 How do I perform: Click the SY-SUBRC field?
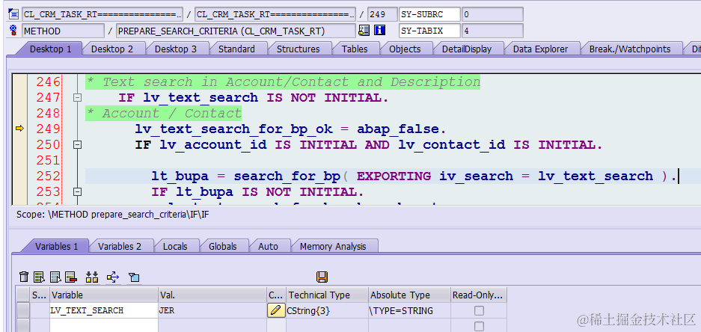[429, 14]
